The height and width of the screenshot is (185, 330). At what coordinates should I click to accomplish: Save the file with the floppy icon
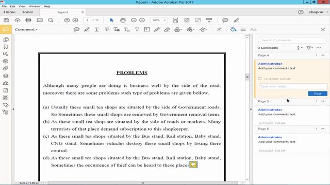point(6,20)
